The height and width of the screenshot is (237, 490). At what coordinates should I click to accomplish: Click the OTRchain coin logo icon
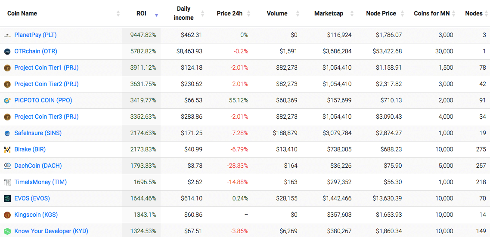[x=7, y=52]
